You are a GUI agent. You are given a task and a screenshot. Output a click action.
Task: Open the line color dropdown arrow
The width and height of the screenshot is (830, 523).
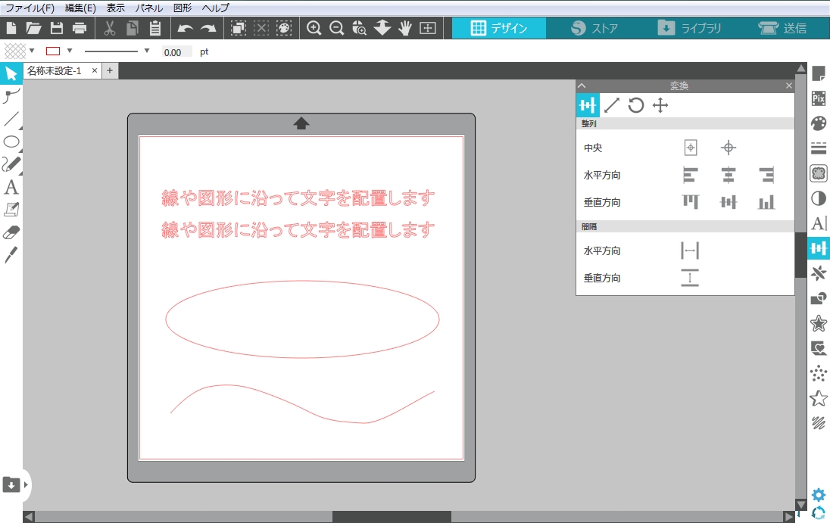70,51
